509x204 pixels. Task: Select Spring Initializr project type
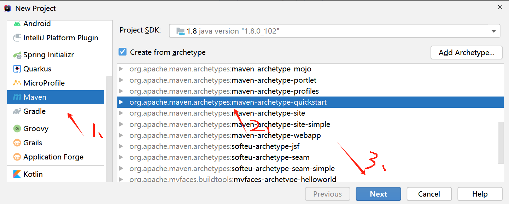(55, 55)
